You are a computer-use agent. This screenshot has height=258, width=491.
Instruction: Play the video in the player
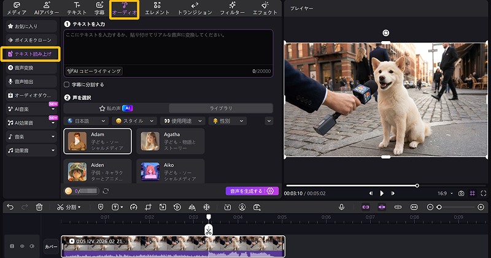pyautogui.click(x=382, y=193)
